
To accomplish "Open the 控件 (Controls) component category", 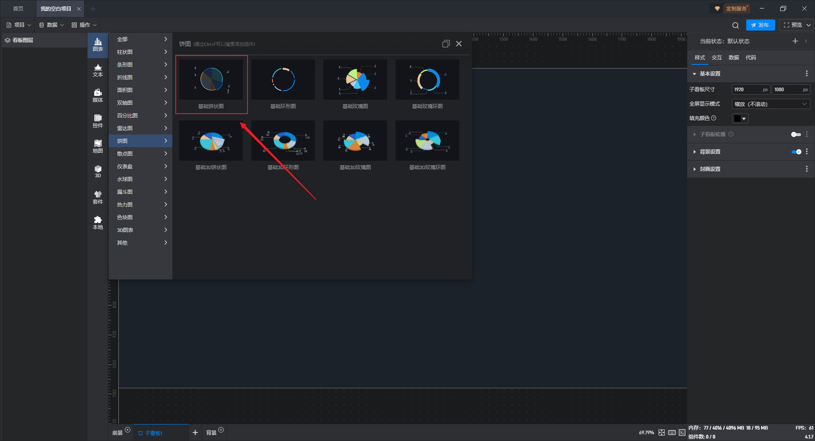I will [98, 121].
